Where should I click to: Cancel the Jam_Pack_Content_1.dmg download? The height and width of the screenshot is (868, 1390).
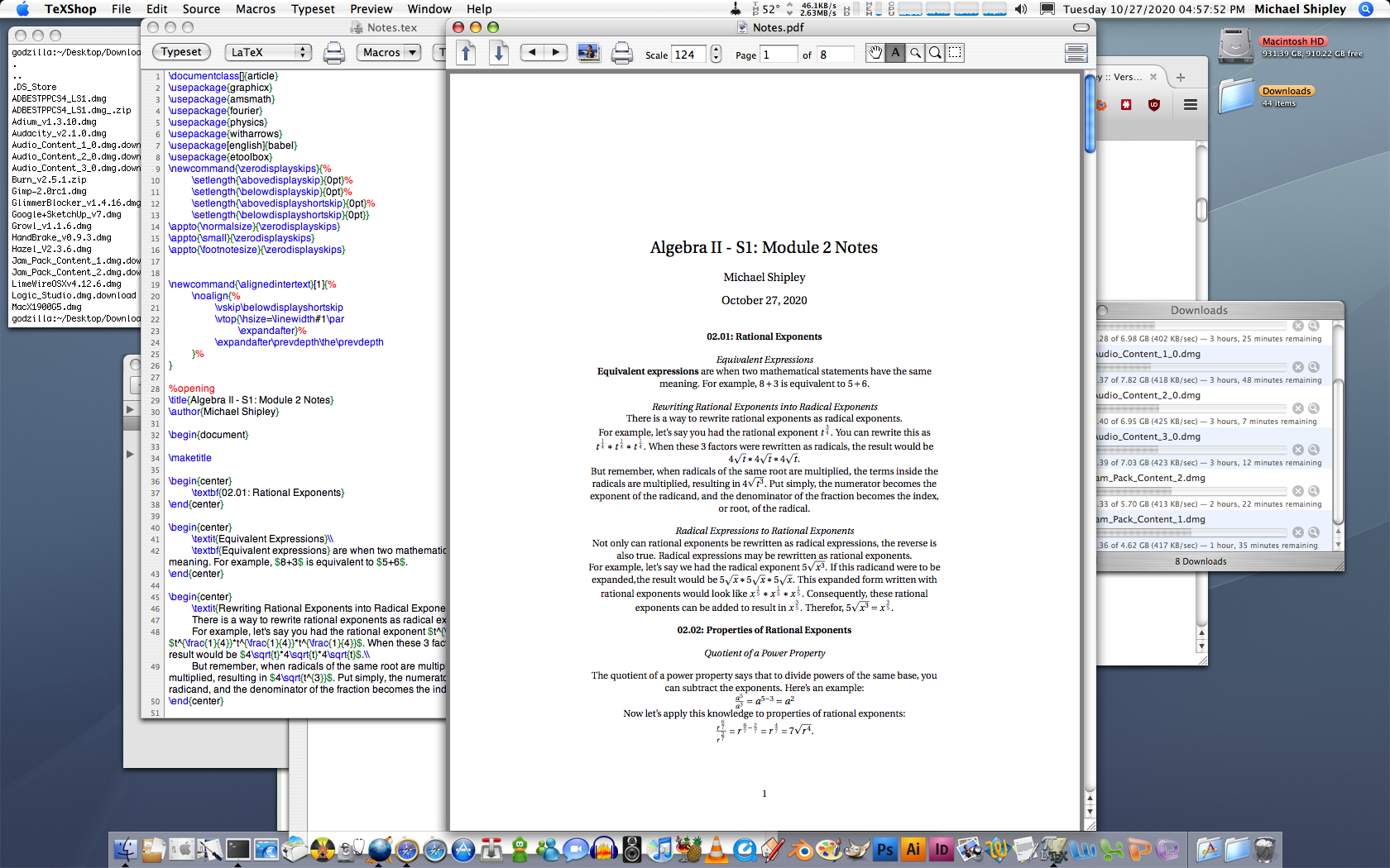1298,532
